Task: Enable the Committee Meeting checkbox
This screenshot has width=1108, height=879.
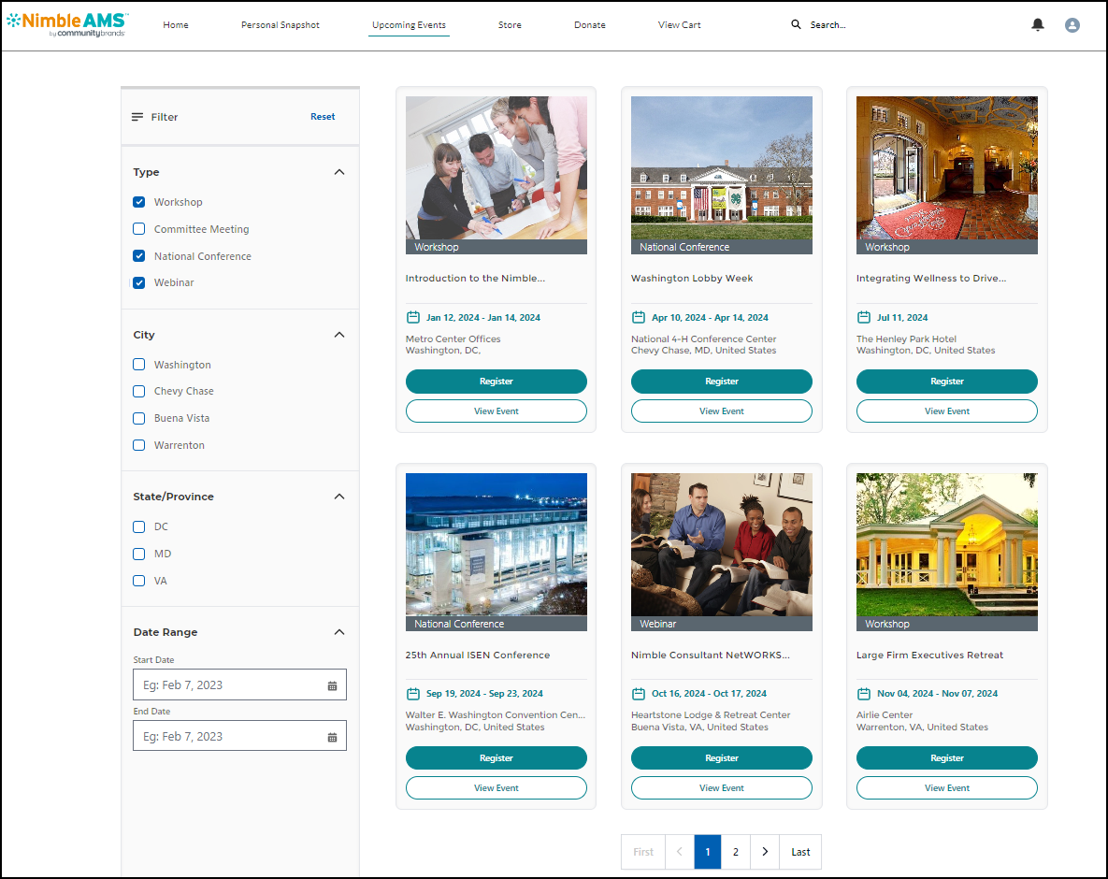Action: click(139, 229)
